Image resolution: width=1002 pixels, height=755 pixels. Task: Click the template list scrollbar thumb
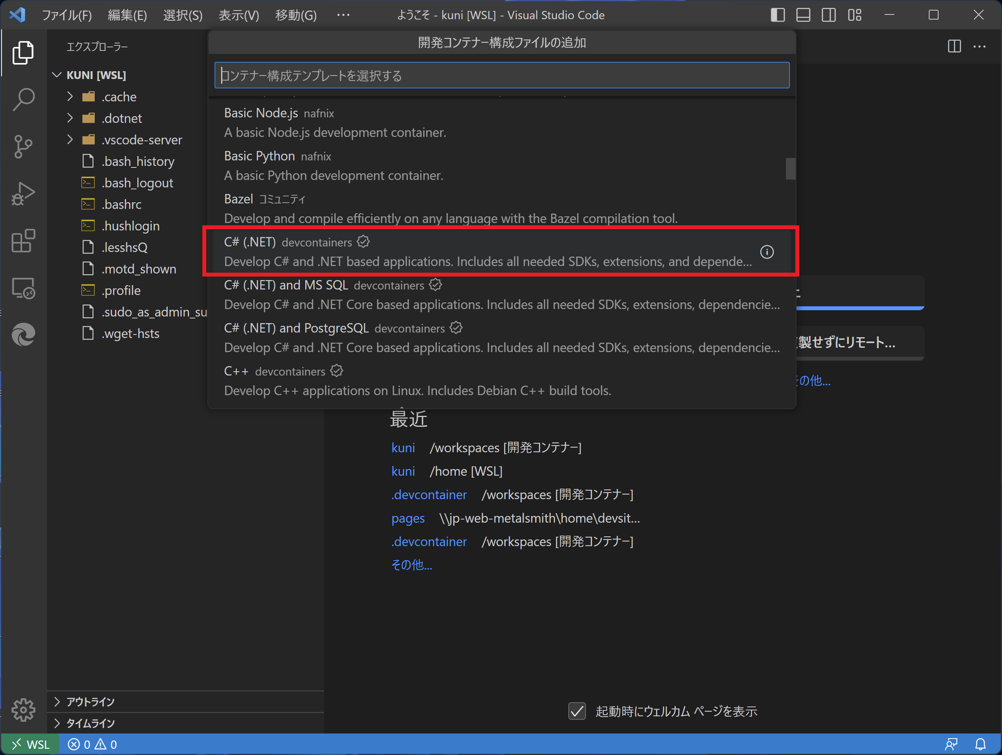point(791,169)
